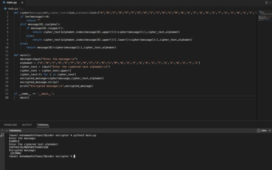This screenshot has height=170, width=272.
Task: Click the breadcrumb ellipsis after main.py
Action: point(22,8)
